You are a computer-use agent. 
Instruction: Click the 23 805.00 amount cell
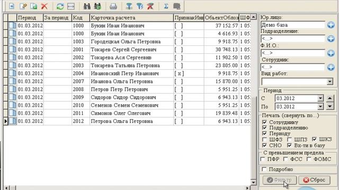tap(221, 65)
